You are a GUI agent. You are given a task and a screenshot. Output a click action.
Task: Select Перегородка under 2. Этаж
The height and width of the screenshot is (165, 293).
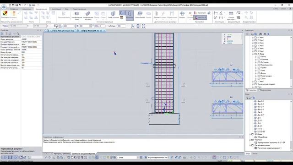[x=266, y=76]
